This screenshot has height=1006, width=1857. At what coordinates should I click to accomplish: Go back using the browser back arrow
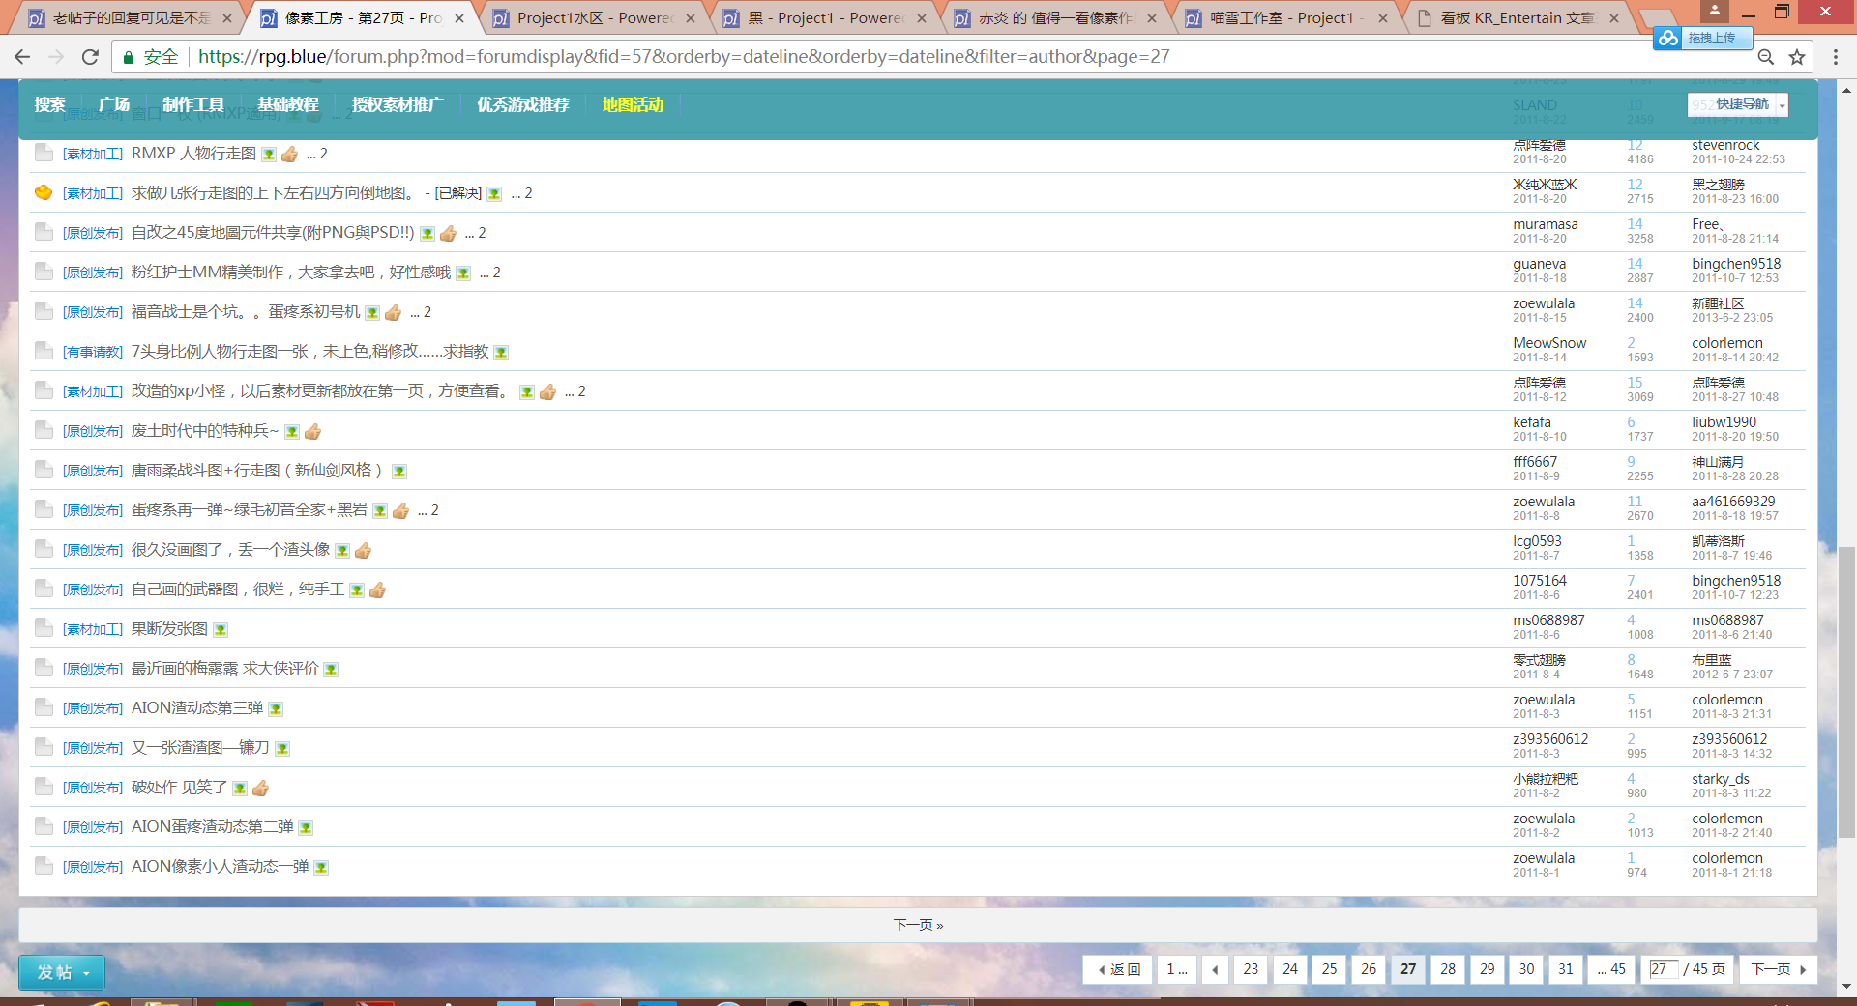tap(22, 57)
